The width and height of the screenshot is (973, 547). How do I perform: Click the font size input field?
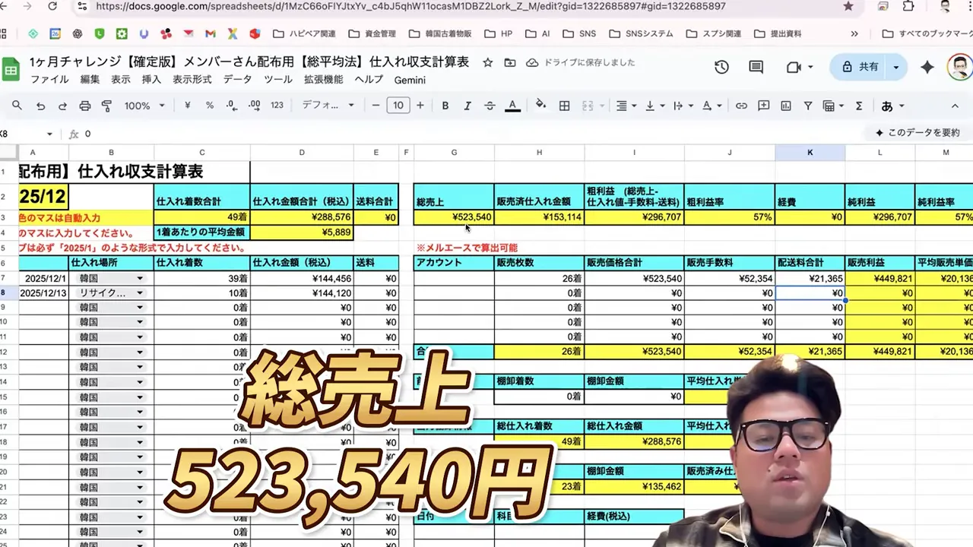click(398, 106)
